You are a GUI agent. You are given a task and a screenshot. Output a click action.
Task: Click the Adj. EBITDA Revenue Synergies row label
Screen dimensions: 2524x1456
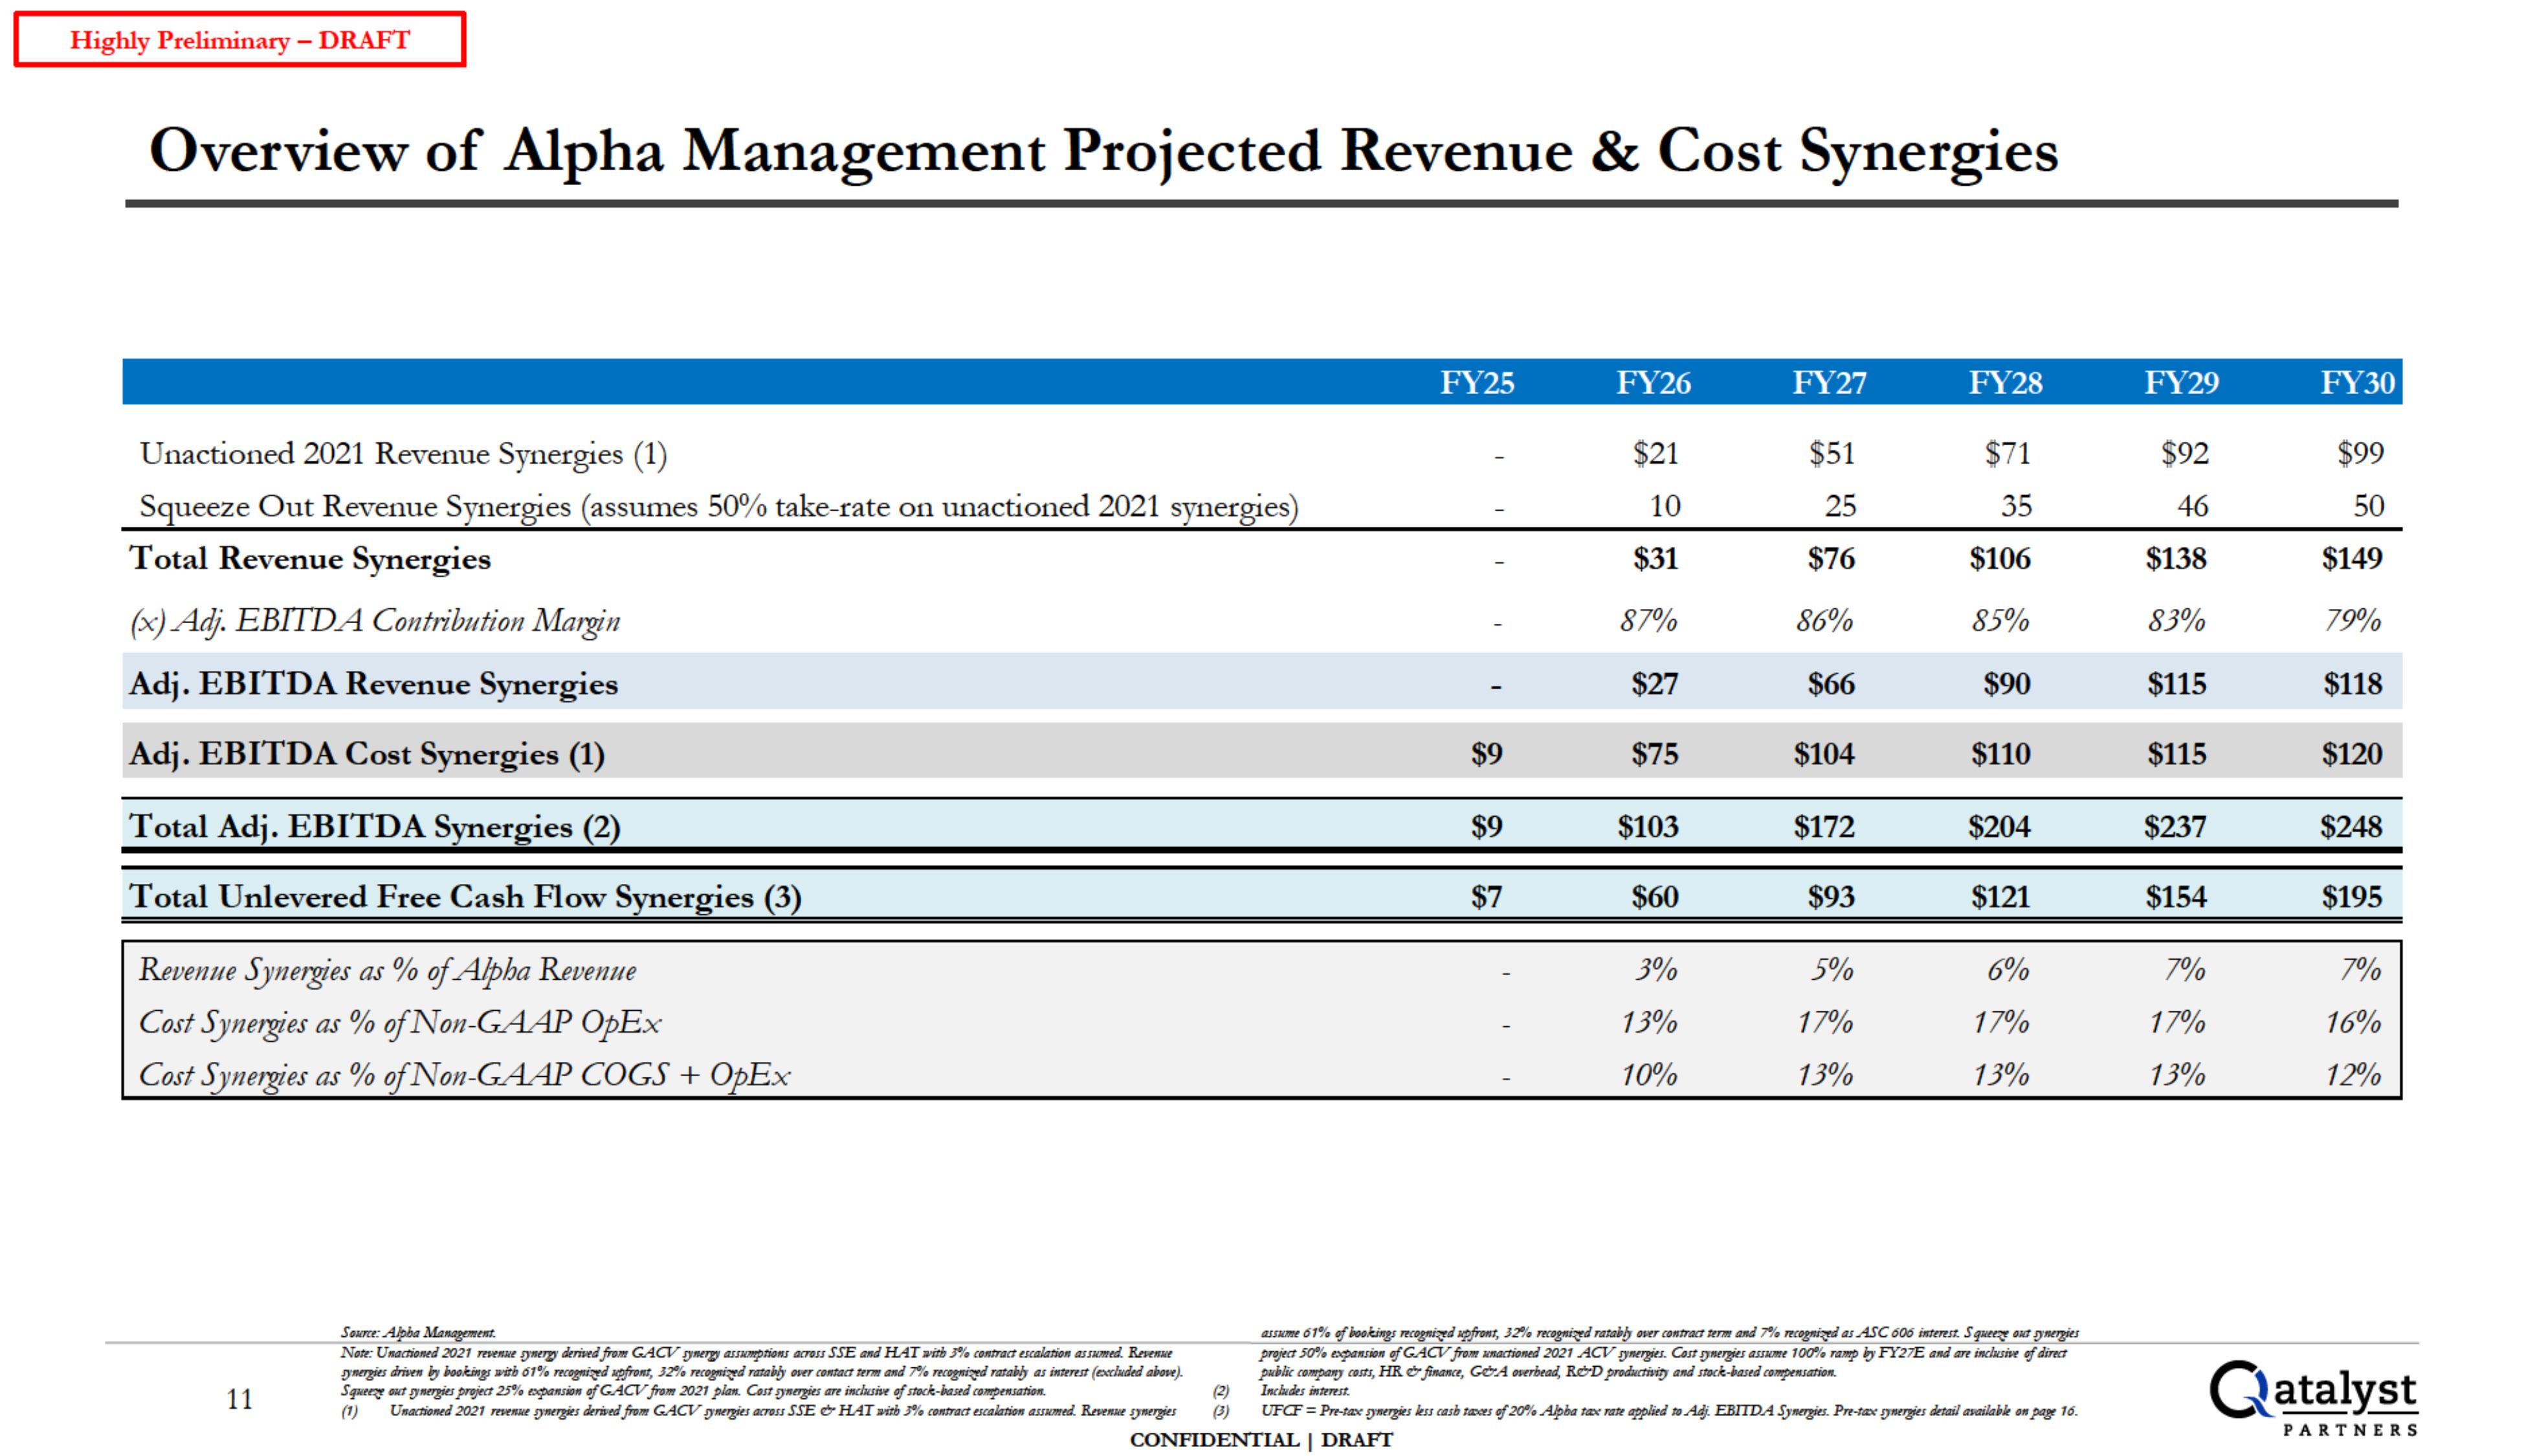point(374,684)
